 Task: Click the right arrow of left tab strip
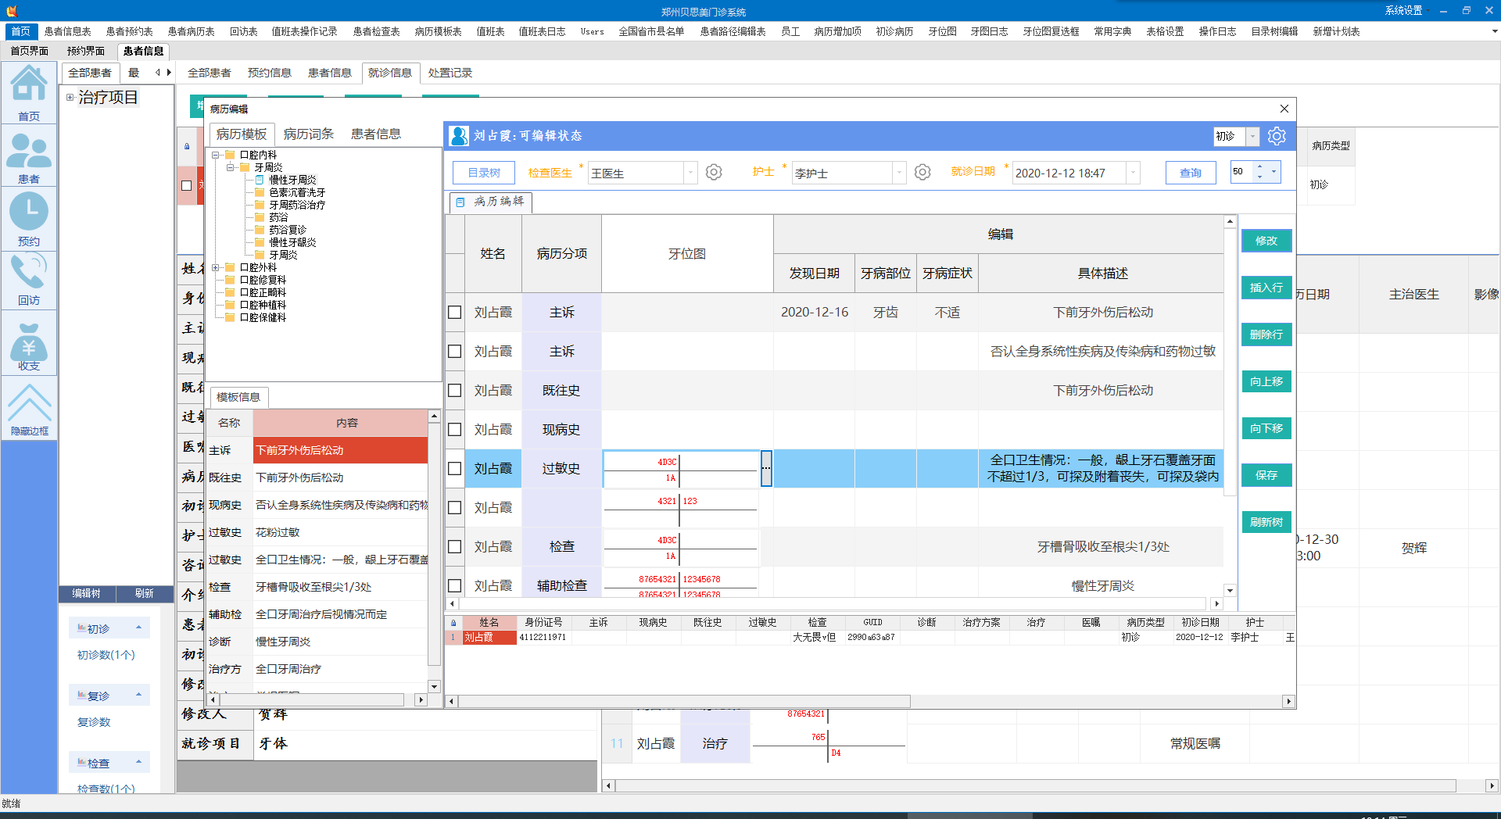[169, 73]
